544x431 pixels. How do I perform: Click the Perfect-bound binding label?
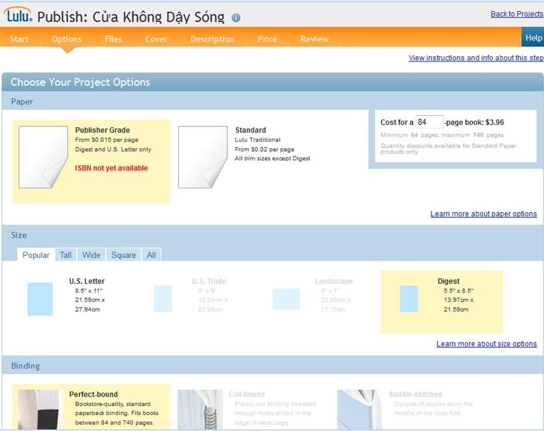94,394
